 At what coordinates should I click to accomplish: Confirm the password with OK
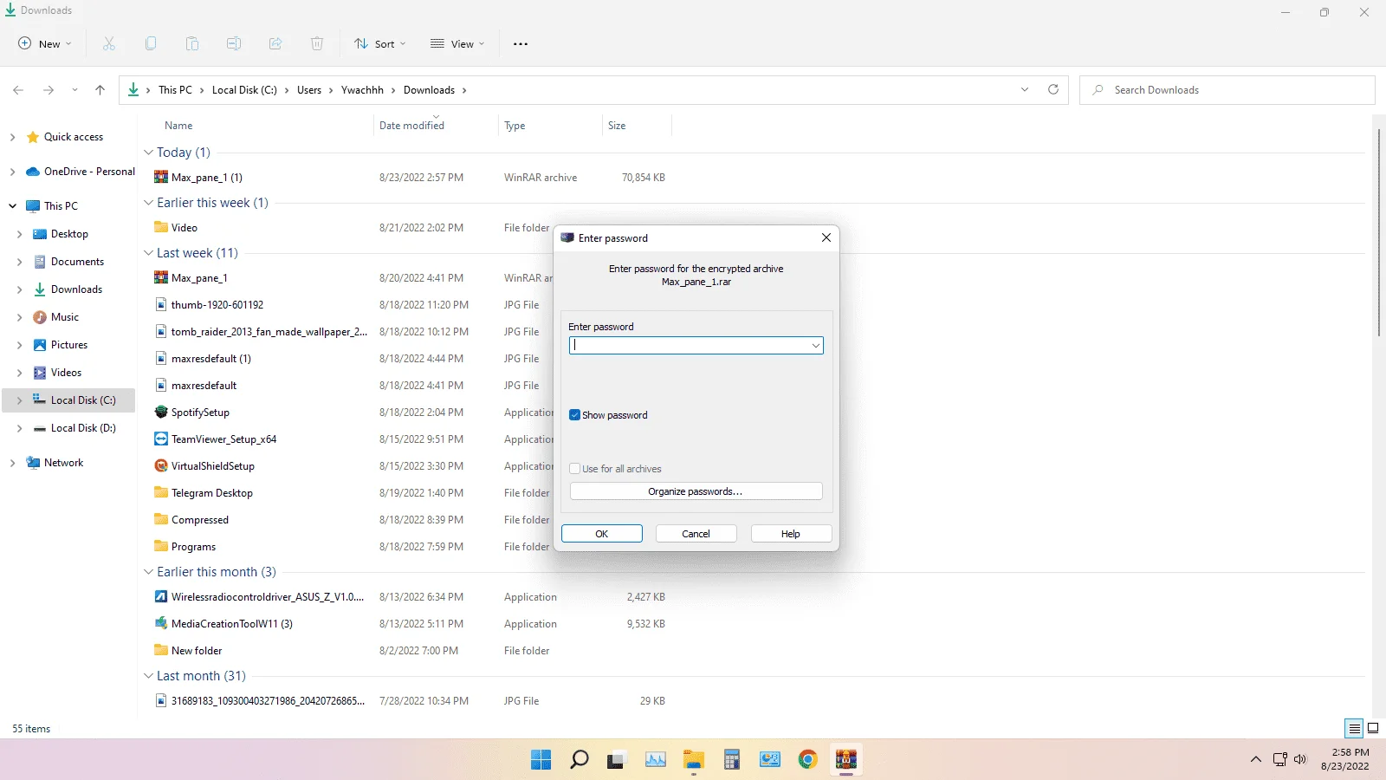602,534
